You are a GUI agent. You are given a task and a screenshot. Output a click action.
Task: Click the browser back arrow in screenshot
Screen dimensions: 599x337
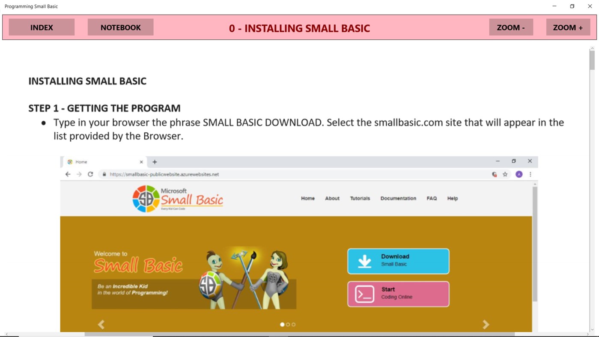click(68, 174)
